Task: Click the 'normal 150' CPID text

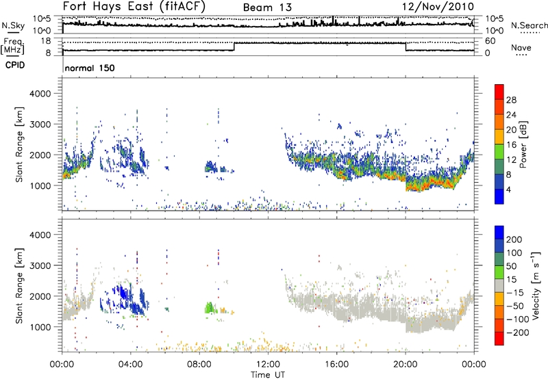Action: [90, 68]
